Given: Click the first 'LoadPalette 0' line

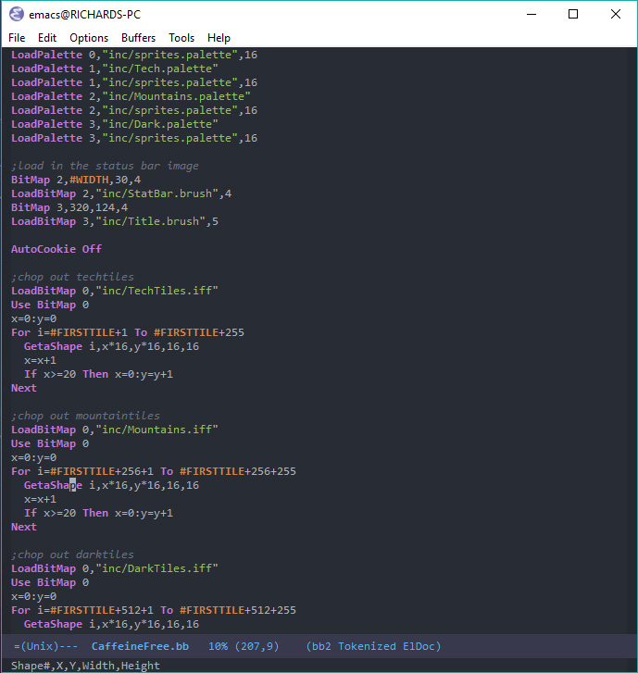Looking at the screenshot, I should click(x=134, y=55).
